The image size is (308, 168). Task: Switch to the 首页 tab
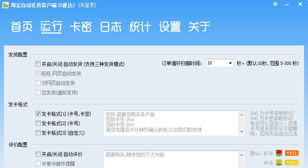tap(22, 26)
